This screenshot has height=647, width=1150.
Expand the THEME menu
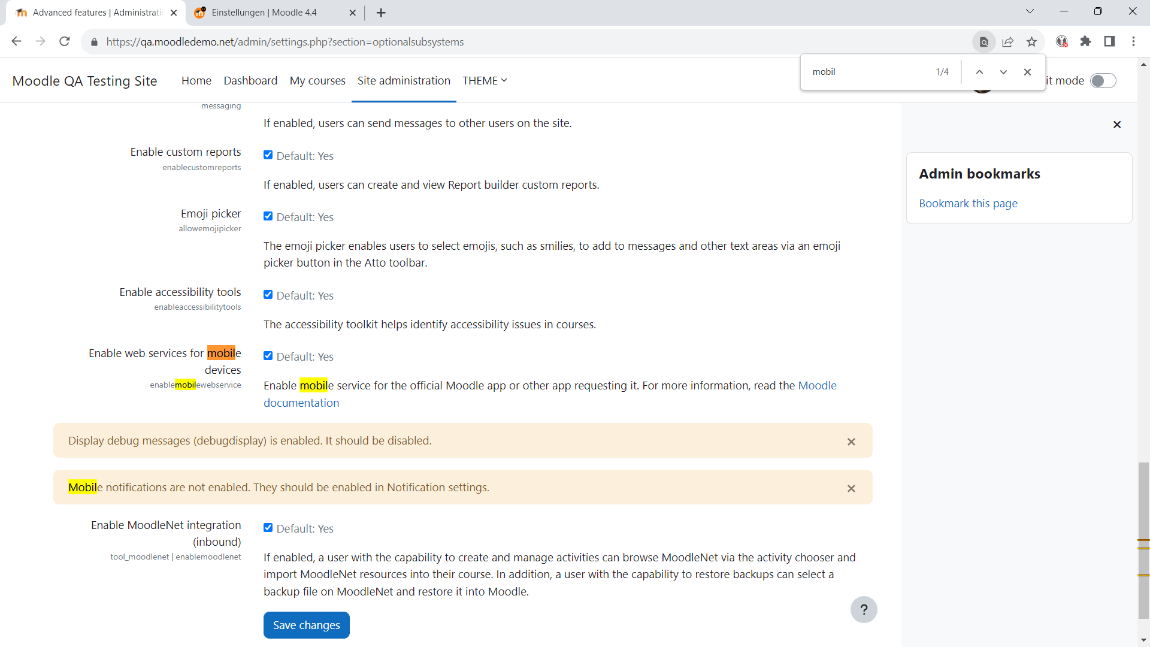pos(485,80)
